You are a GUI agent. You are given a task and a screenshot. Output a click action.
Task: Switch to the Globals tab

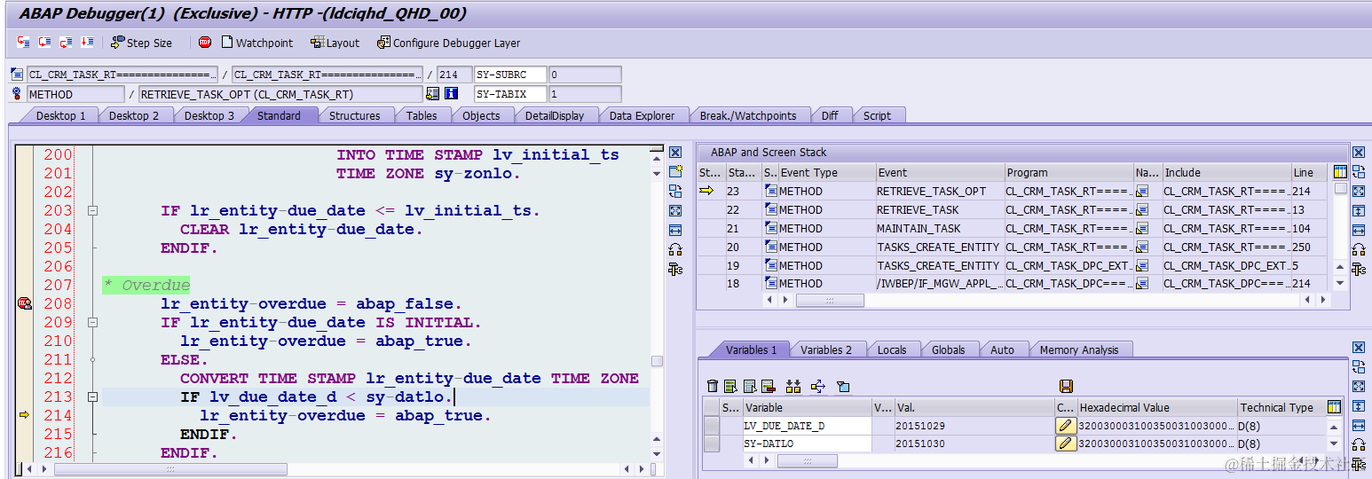(x=949, y=349)
